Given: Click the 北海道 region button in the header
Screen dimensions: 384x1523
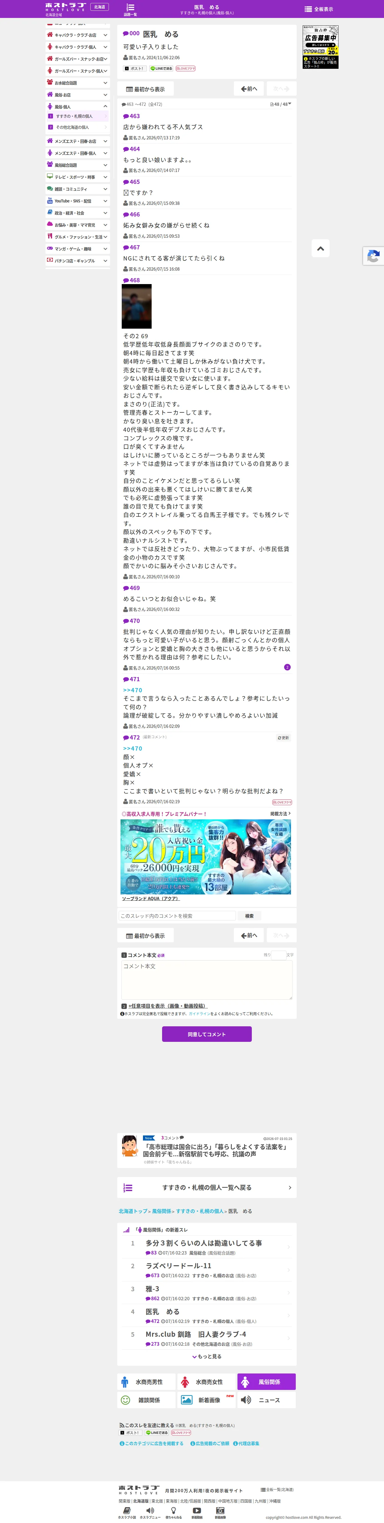Looking at the screenshot, I should [x=99, y=7].
